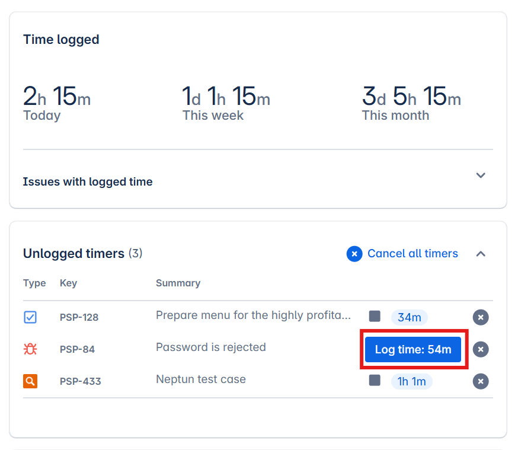Open issue key PSP-128

pos(79,317)
